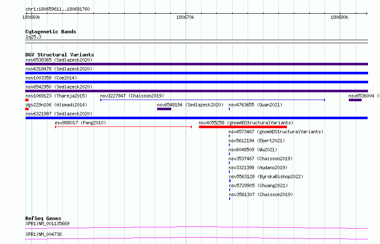380x244 pixels.
Task: Select the 1q25.3 cytogenetic band label
Action: click(x=33, y=37)
